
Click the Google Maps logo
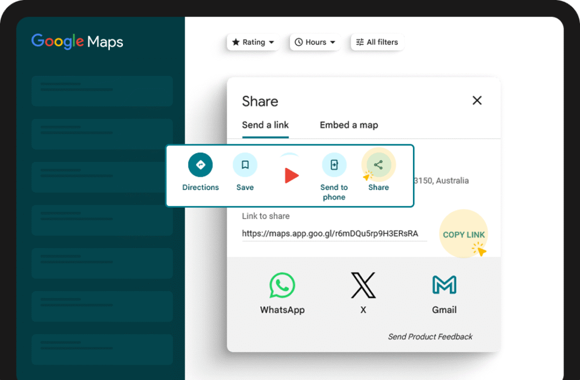tap(77, 41)
